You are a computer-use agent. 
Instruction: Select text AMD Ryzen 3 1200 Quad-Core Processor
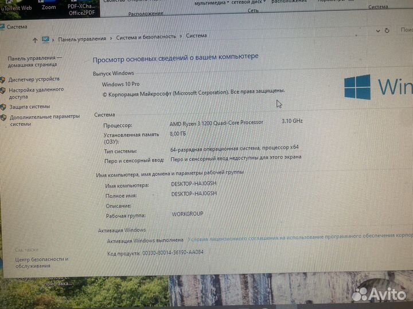(216, 123)
